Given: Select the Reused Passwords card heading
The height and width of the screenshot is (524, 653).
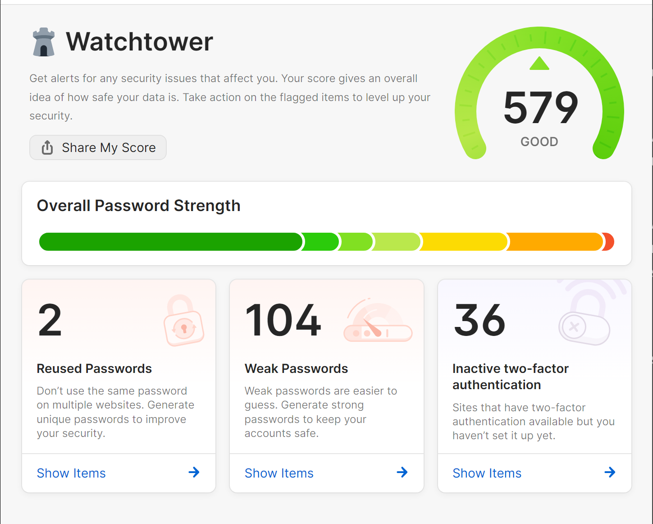Looking at the screenshot, I should [94, 368].
